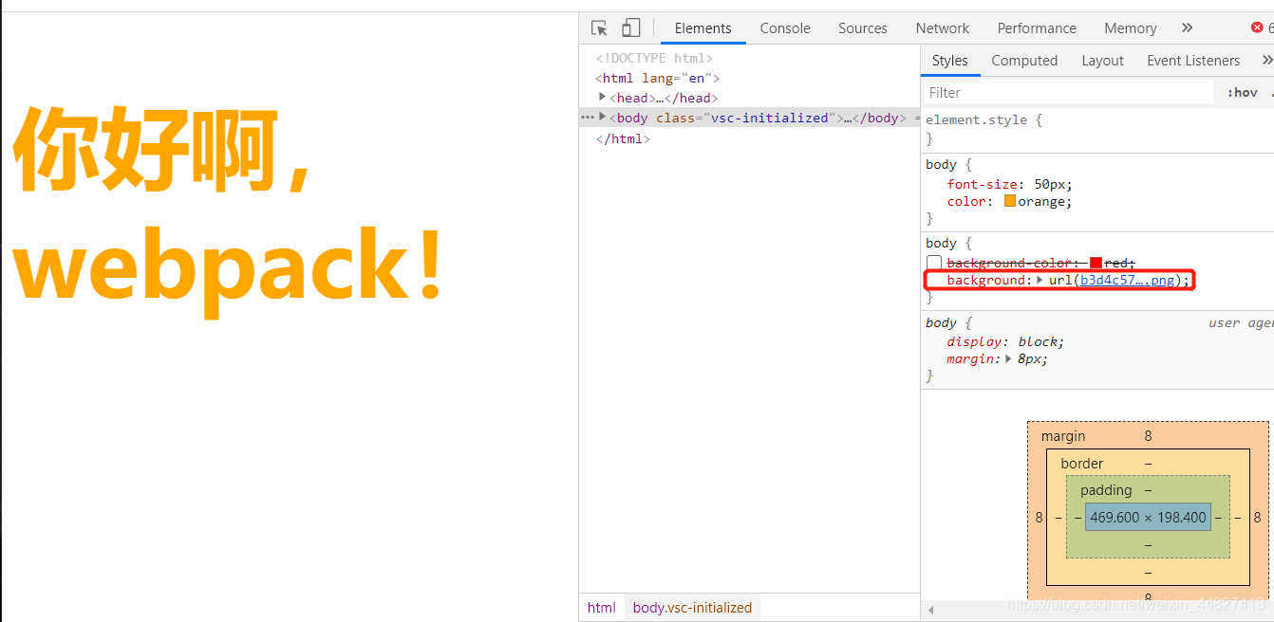Click the display block value

pos(1040,341)
